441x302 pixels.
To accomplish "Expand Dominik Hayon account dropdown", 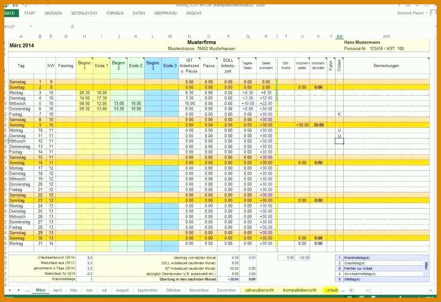I will click(427, 13).
